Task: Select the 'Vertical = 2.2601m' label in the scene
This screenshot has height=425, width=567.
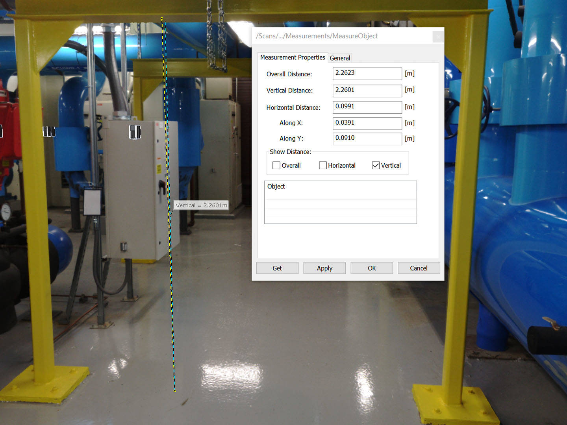Action: pos(201,205)
